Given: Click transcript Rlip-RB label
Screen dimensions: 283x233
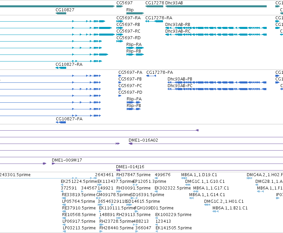Looking at the screenshot, I should tap(134, 51).
